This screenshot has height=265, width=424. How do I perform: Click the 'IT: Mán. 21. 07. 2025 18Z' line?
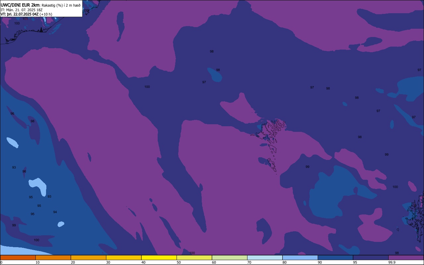pyautogui.click(x=22, y=10)
